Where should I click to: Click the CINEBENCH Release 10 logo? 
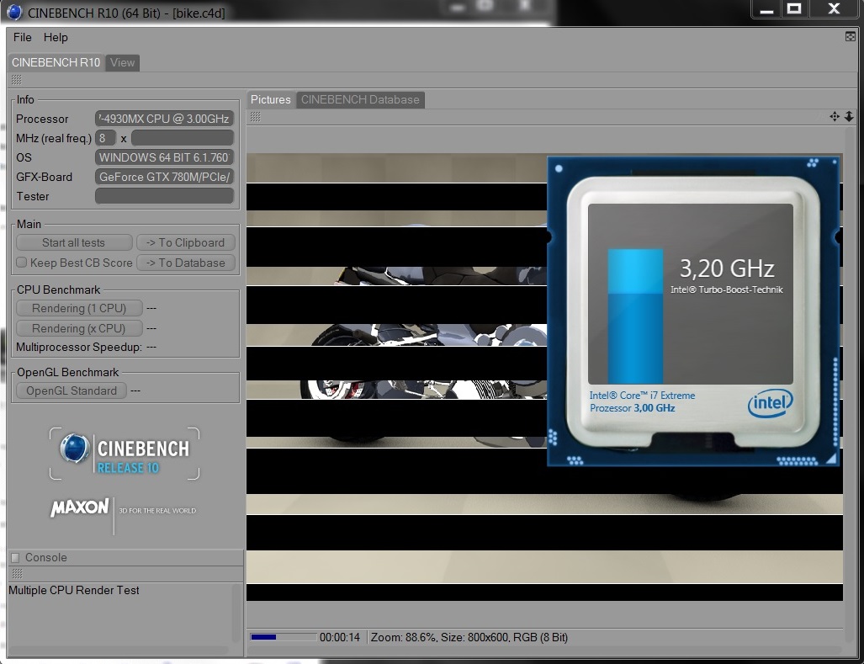pyautogui.click(x=125, y=454)
